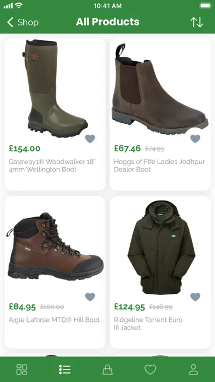215x382 pixels.
Task: Favorite the Gateway1 Woodwalker Wellington Boot
Action: click(90, 139)
